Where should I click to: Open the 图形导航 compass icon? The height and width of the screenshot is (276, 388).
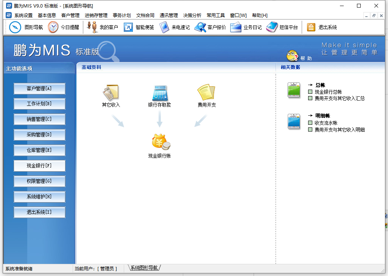tap(15, 27)
